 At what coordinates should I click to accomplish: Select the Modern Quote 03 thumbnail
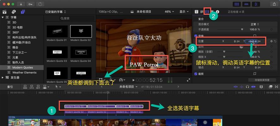[x=57, y=52]
